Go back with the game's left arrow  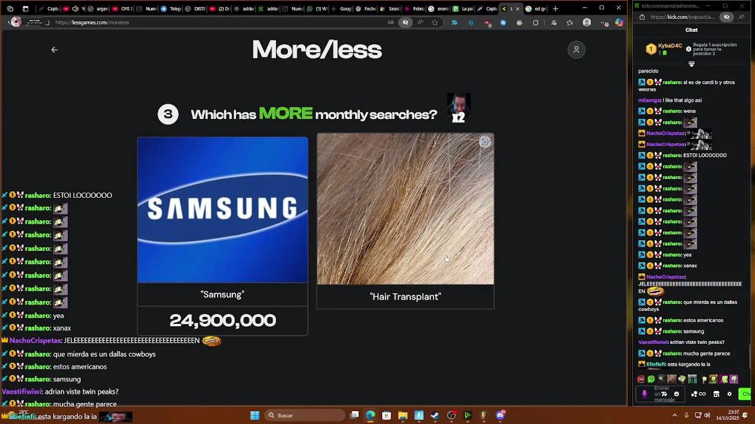point(54,50)
